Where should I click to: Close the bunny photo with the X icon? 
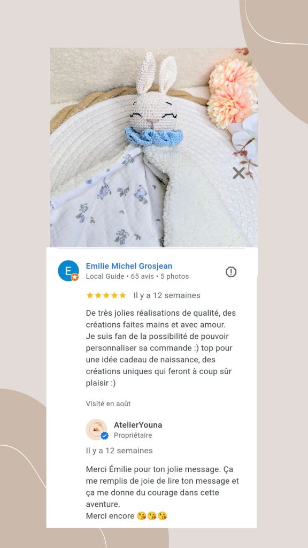pos(239,173)
